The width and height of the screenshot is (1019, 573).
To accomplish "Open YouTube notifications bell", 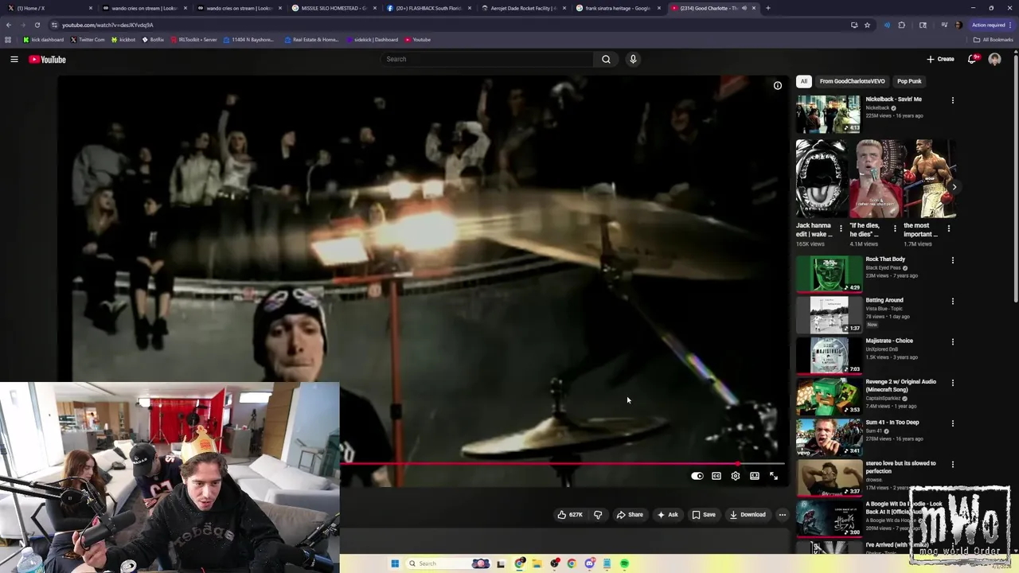I will click(x=972, y=59).
